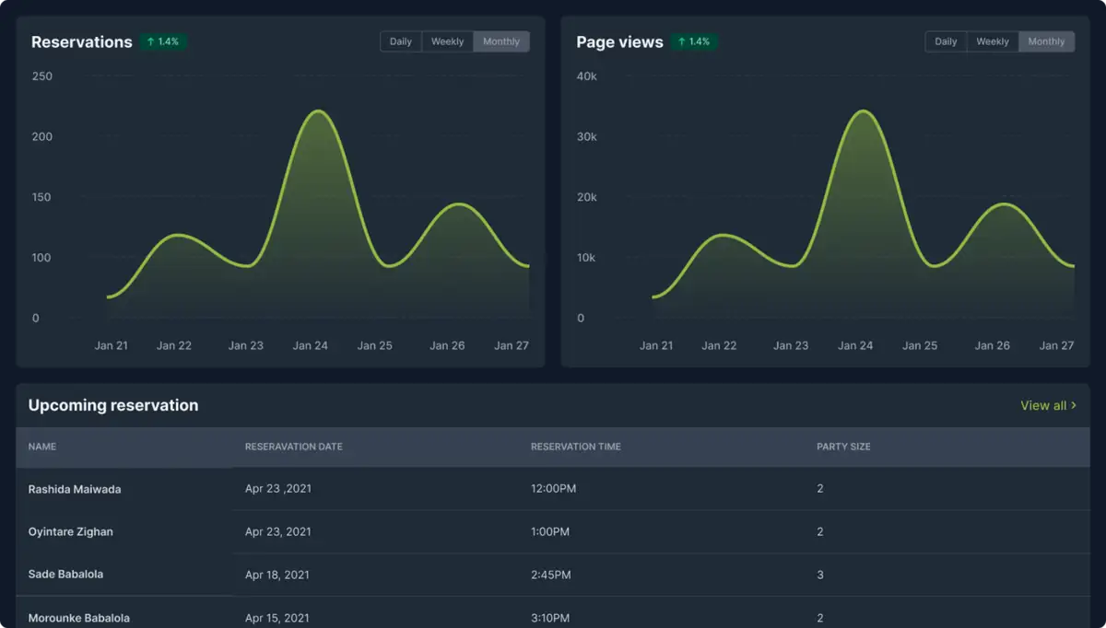Click the Reservations 1.4% growth badge
The height and width of the screenshot is (628, 1106).
point(163,41)
